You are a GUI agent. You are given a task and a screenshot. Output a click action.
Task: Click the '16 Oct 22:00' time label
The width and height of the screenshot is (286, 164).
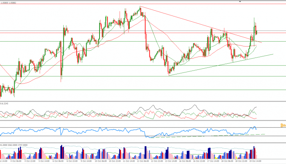point(199,161)
